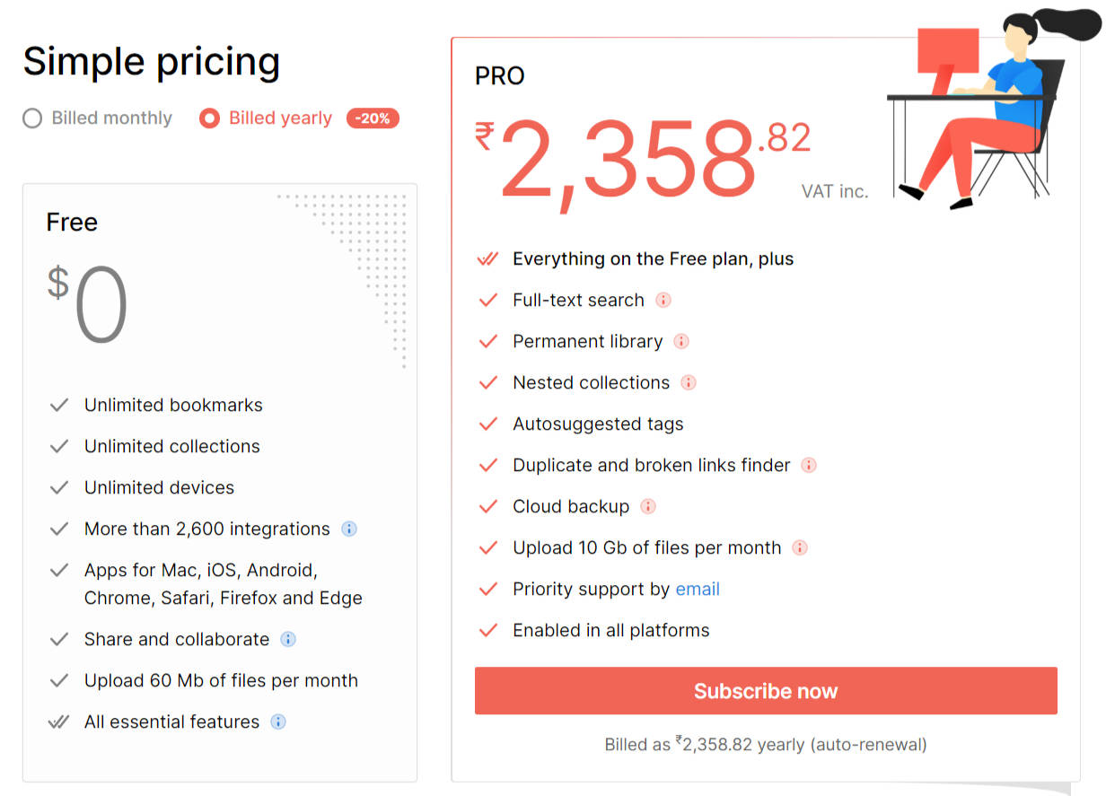
Task: Click double checkmark next to "Everything on the Free plan"
Action: click(487, 258)
